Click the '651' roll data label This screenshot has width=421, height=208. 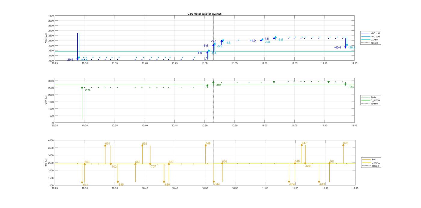point(108,144)
